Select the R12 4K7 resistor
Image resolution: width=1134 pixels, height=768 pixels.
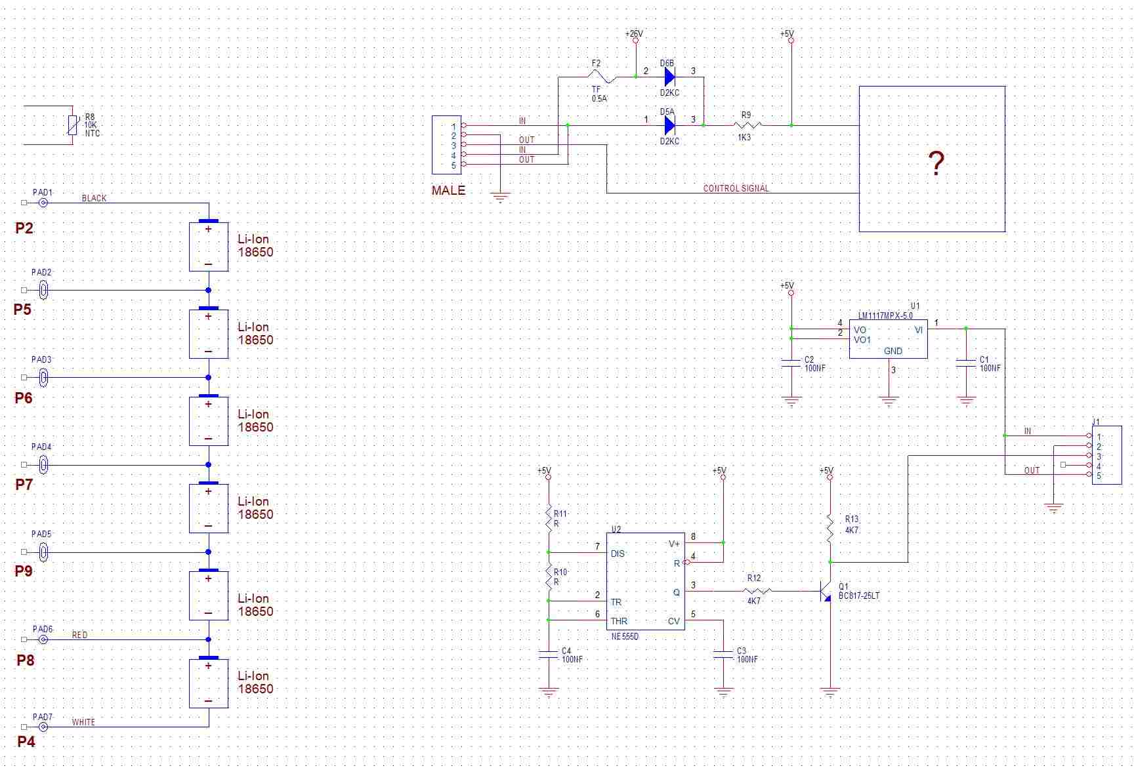coord(758,591)
